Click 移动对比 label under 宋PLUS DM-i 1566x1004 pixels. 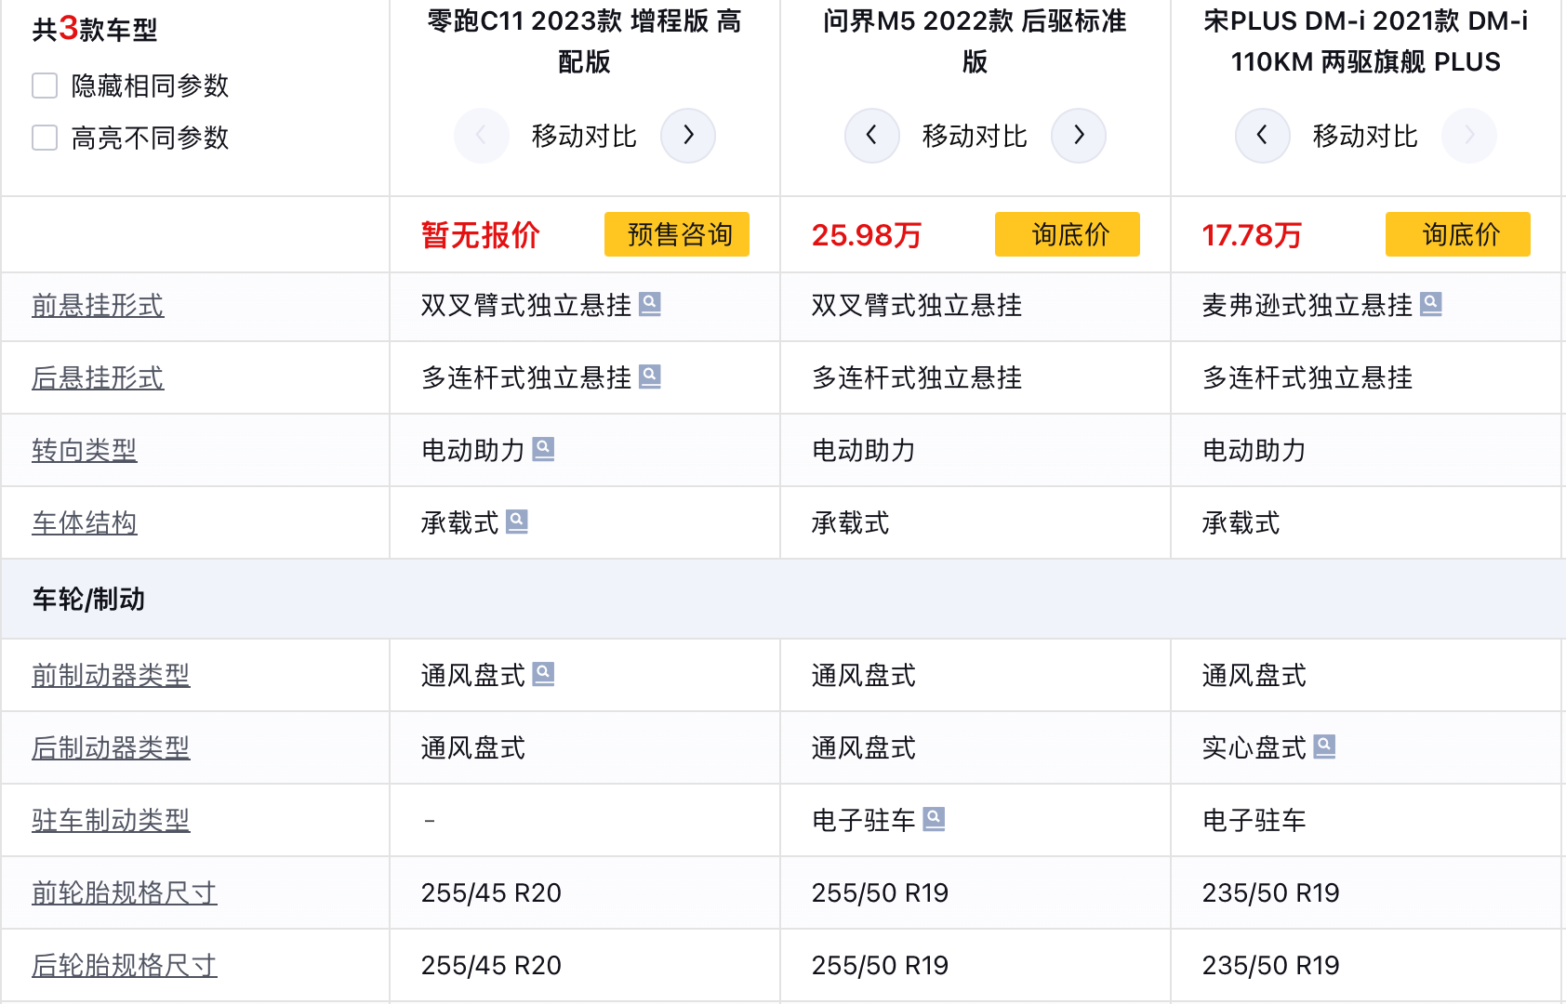(x=1365, y=137)
